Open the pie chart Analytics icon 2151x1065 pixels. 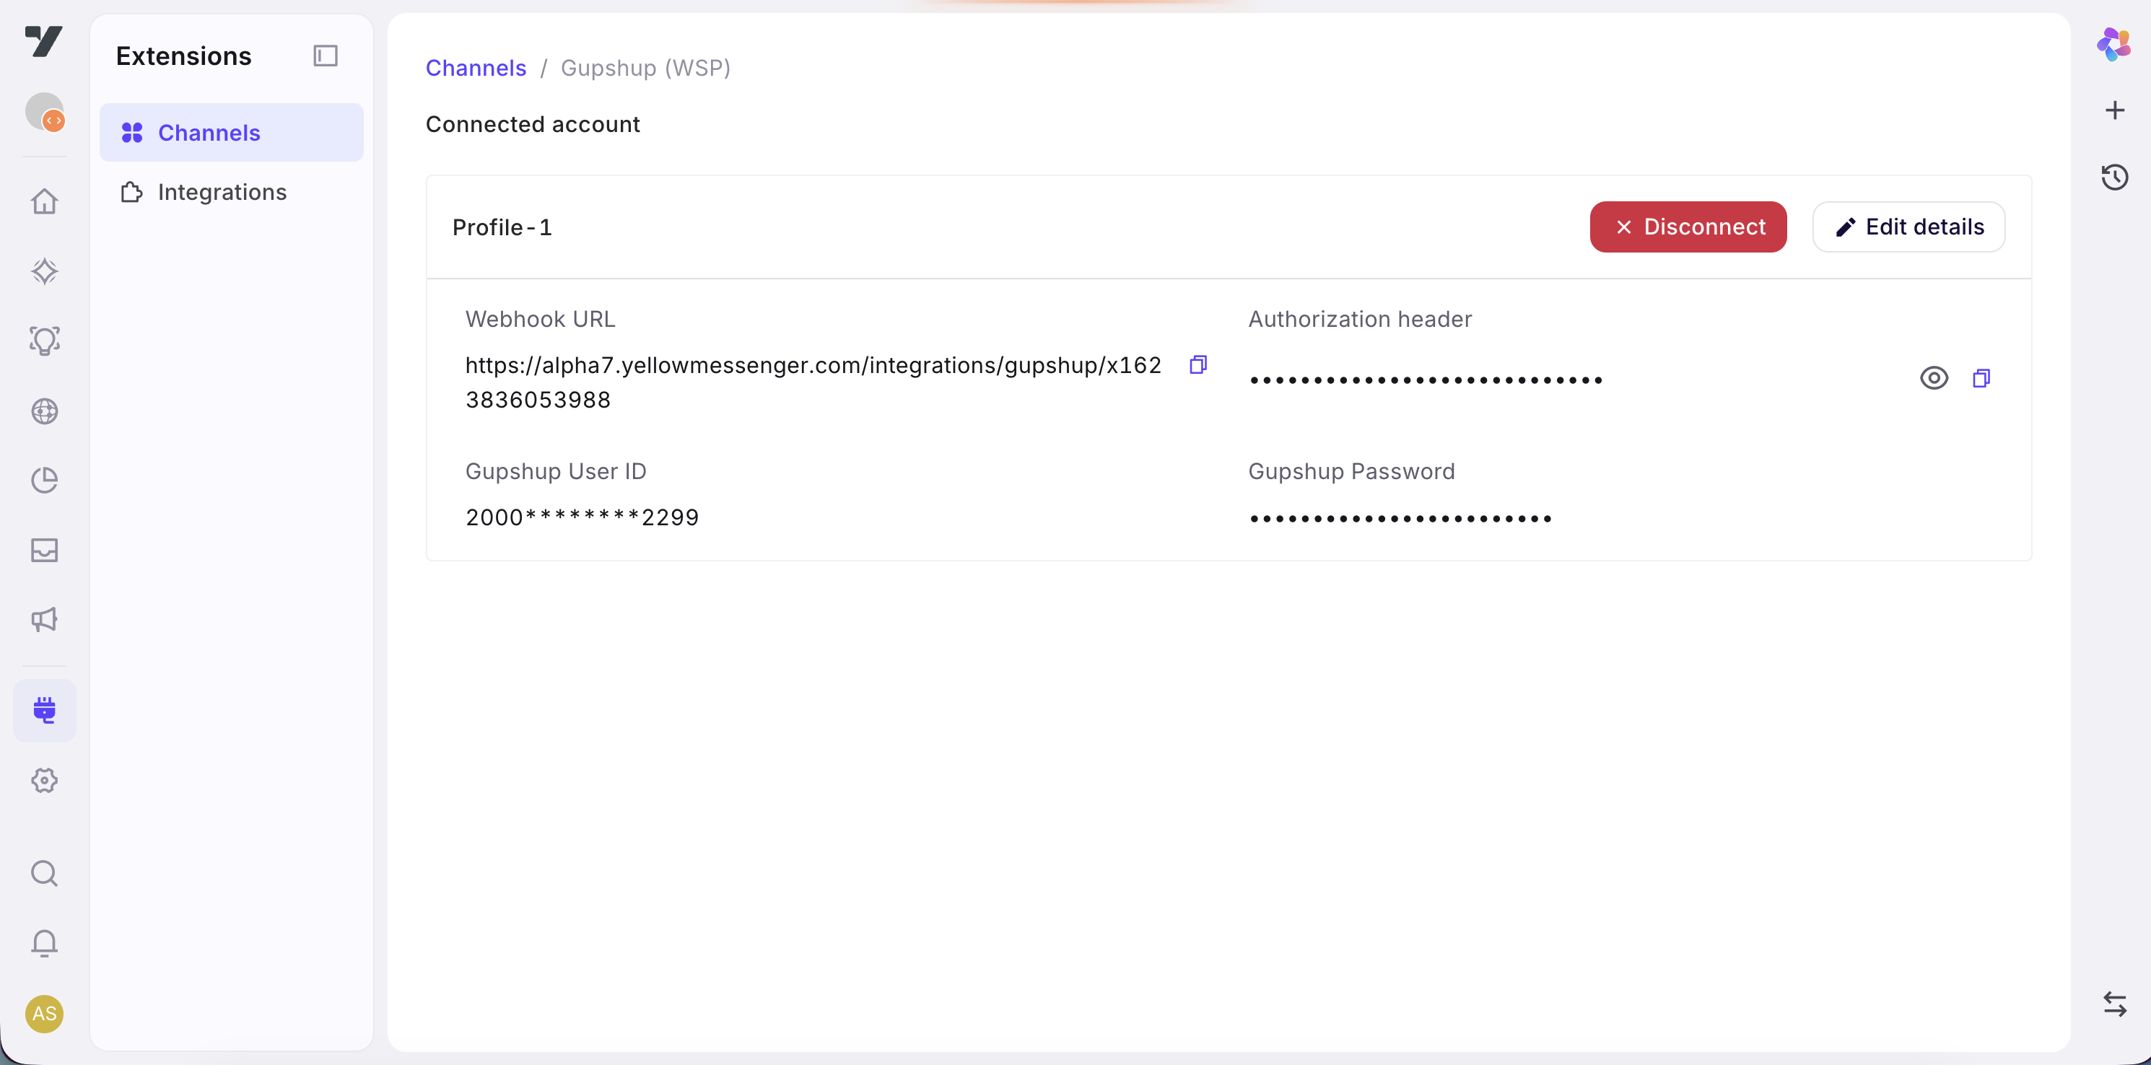(44, 480)
